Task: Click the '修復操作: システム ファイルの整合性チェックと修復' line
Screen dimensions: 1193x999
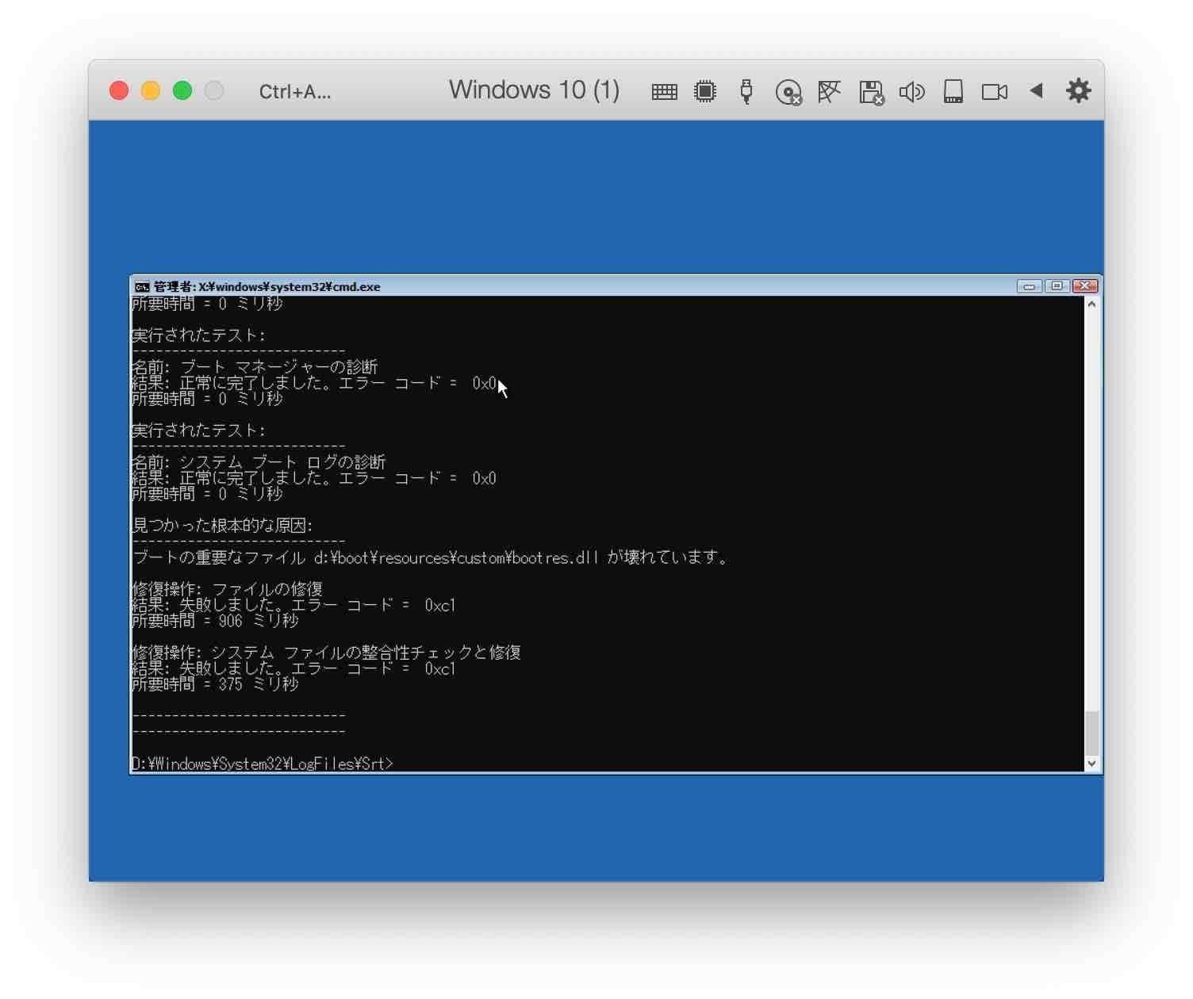Action: point(326,653)
